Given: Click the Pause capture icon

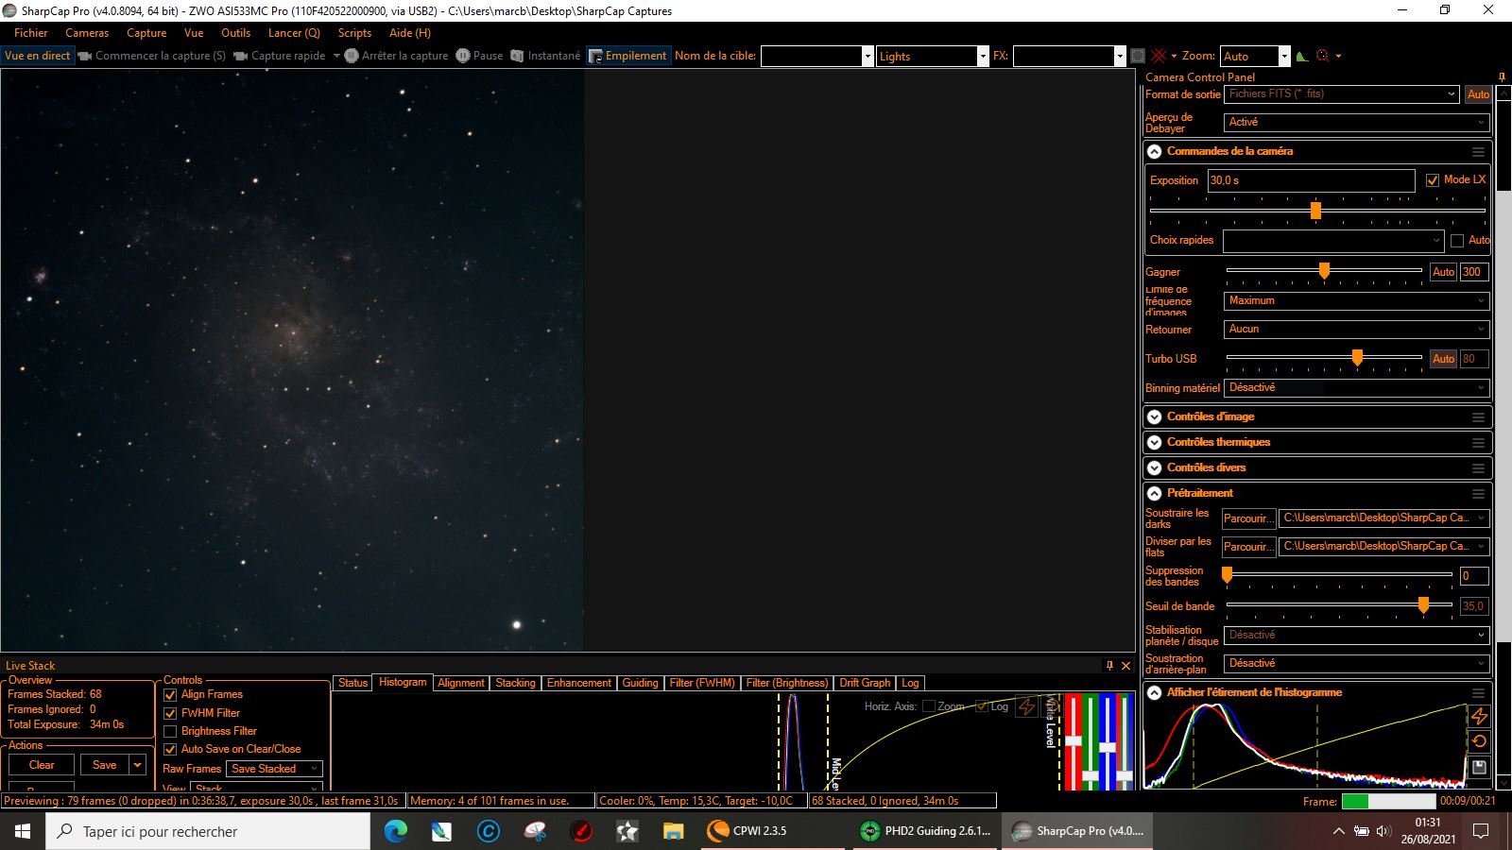Looking at the screenshot, I should pyautogui.click(x=463, y=56).
